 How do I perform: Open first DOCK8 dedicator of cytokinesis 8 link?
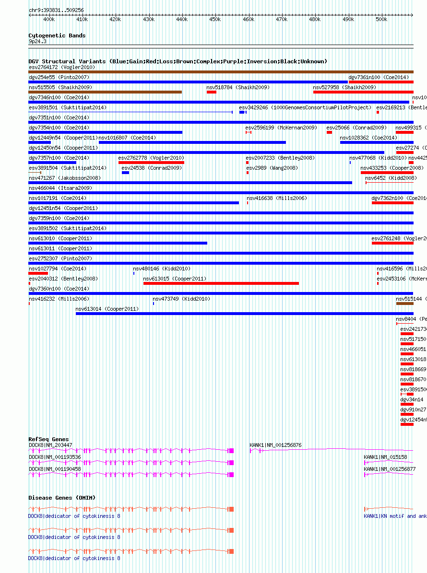[74, 516]
